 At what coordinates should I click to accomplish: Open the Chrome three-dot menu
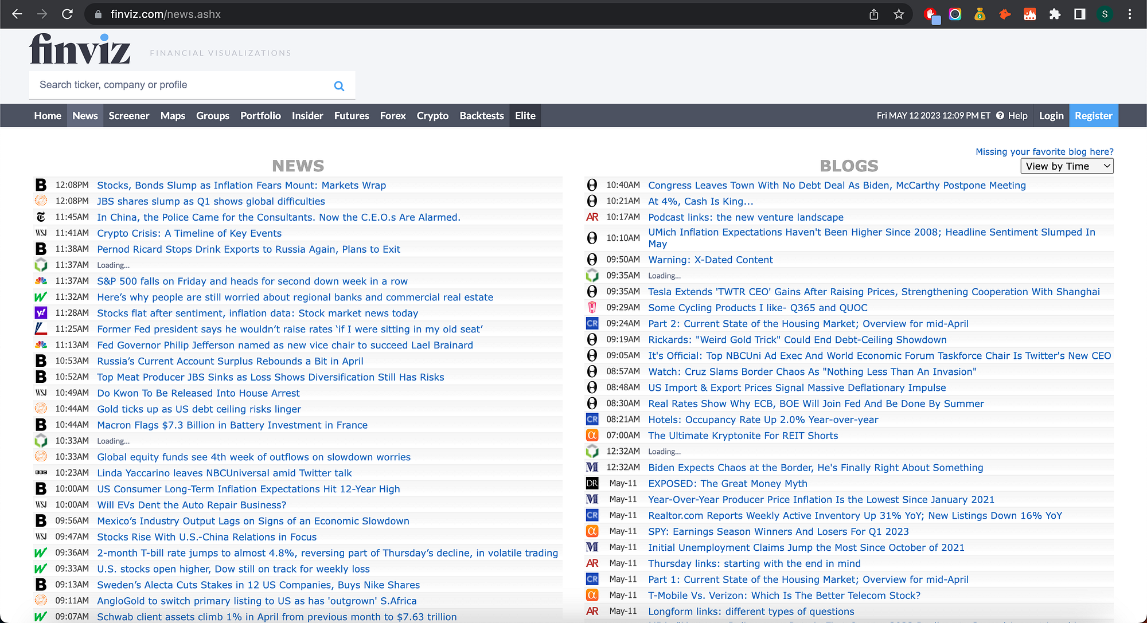point(1130,14)
